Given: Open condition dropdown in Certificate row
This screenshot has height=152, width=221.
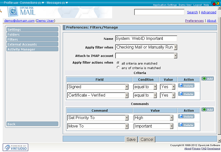Looking at the screenshot, I should click(145, 95).
